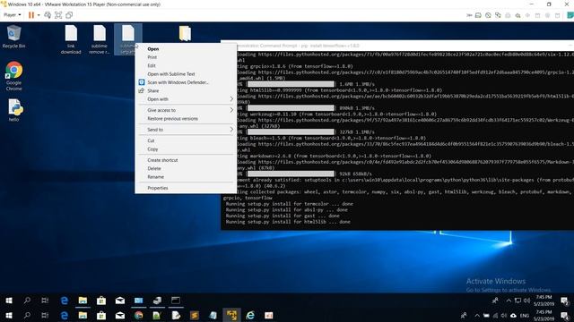The height and width of the screenshot is (322, 574).
Task: Open Start menu on the host taskbar
Action: 9,315
